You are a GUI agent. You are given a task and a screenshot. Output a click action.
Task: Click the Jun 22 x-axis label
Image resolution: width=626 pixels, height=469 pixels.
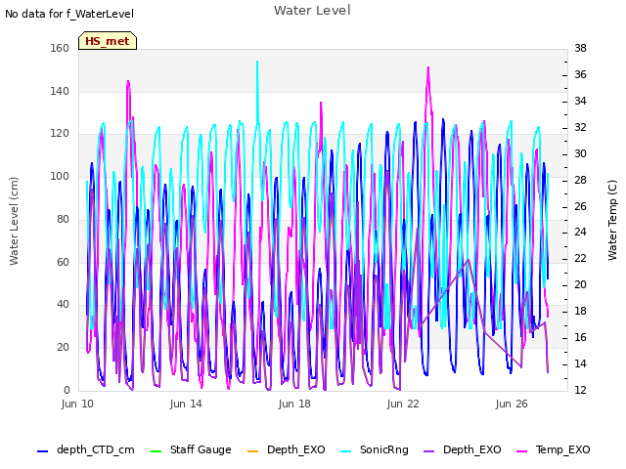coord(403,404)
